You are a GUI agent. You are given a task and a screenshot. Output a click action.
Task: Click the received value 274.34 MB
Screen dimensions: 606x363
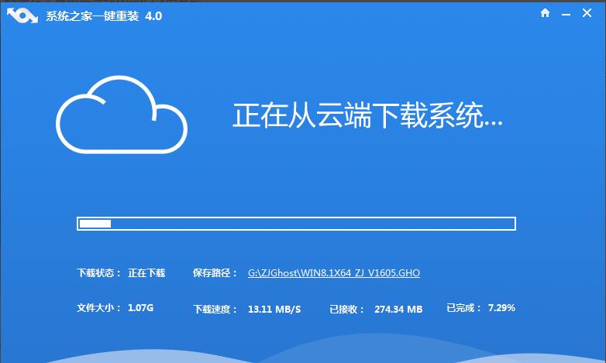(x=398, y=310)
